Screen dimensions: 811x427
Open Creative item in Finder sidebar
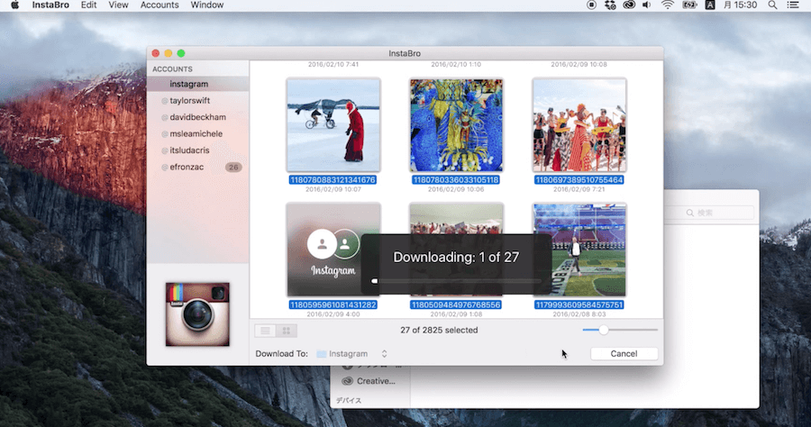pyautogui.click(x=369, y=381)
